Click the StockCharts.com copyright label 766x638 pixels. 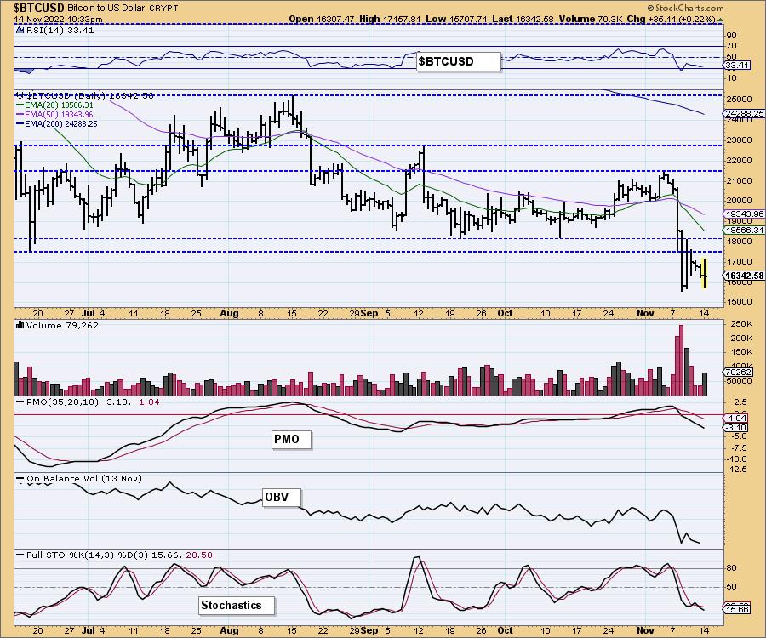click(685, 8)
